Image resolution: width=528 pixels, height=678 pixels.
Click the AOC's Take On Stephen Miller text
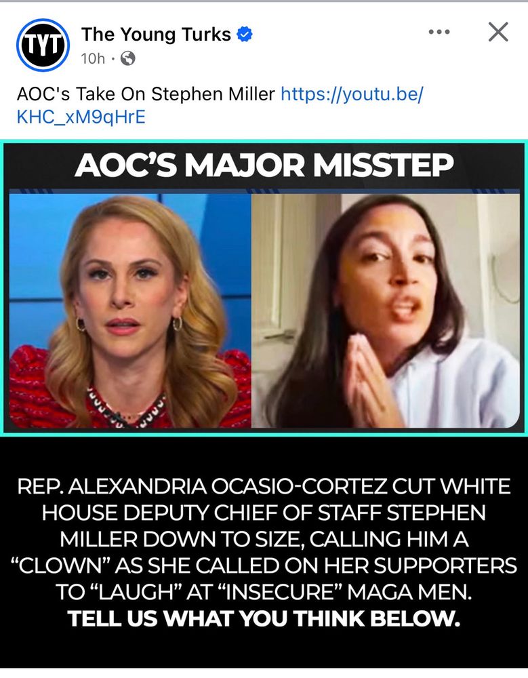point(146,94)
